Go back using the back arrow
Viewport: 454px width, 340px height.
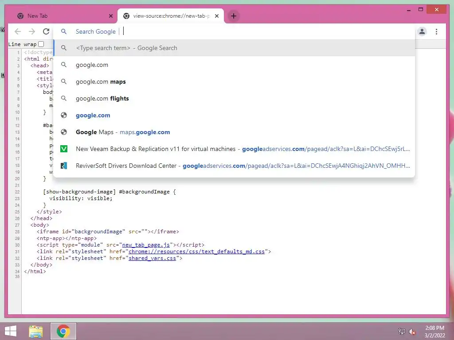click(x=18, y=31)
